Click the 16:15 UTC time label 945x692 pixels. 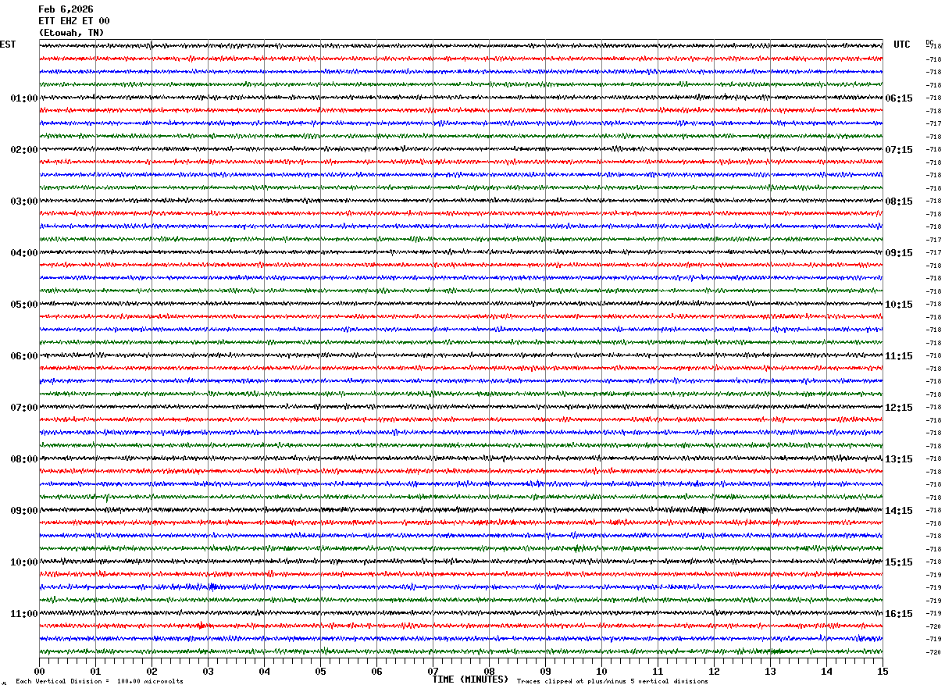[898, 614]
